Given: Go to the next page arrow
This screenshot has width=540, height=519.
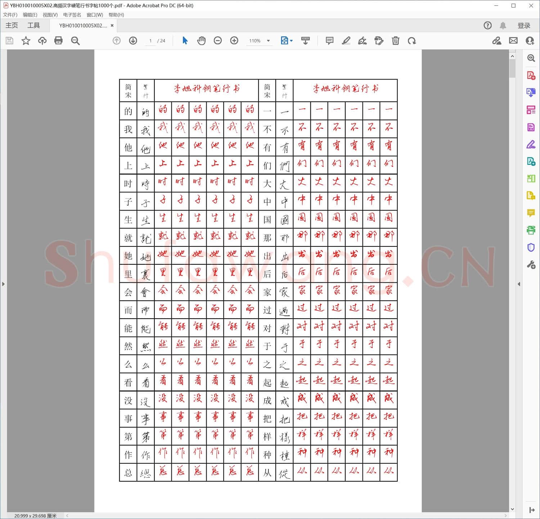Looking at the screenshot, I should pos(133,41).
